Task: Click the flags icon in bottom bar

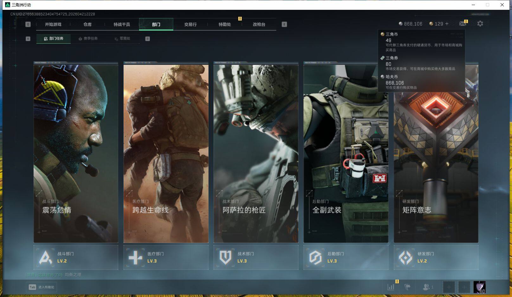Action: pyautogui.click(x=407, y=287)
